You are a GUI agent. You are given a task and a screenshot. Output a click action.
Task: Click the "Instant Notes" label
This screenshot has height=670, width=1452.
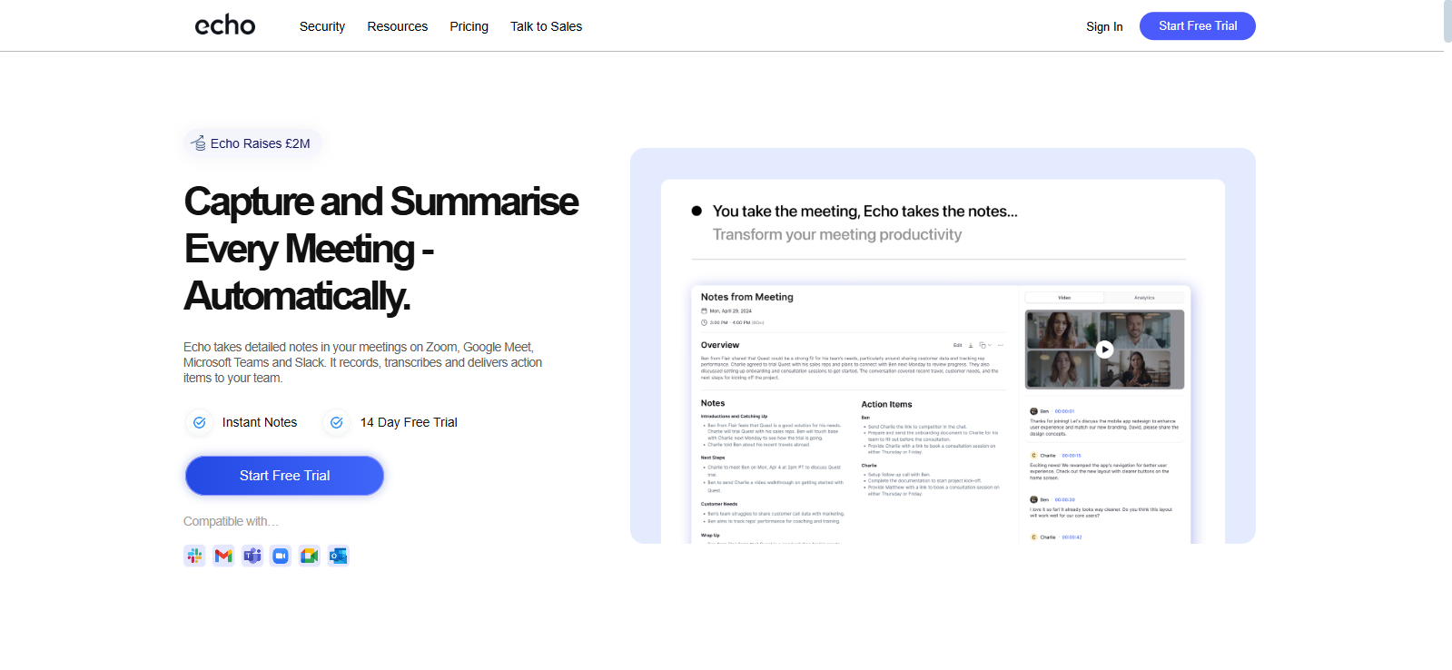pos(260,422)
